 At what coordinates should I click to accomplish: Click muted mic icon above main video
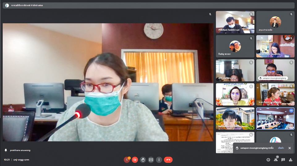(x=210, y=14)
